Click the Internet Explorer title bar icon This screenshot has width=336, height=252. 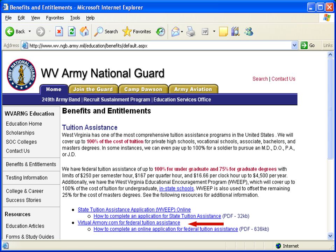click(x=5, y=7)
